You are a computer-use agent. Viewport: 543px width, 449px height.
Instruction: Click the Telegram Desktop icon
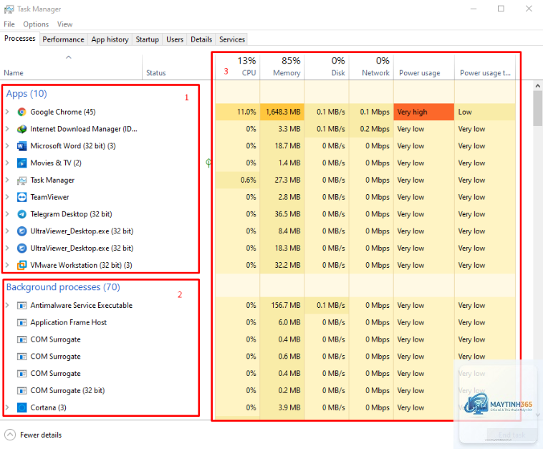click(21, 214)
